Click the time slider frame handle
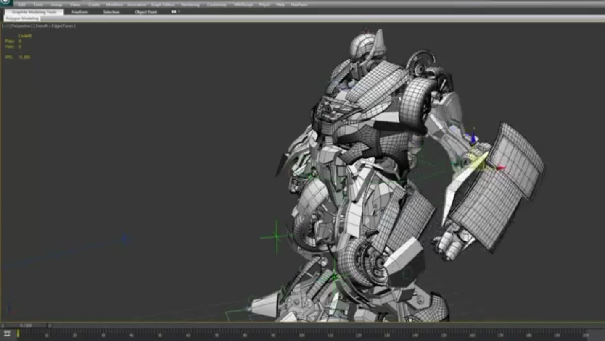 click(x=26, y=325)
